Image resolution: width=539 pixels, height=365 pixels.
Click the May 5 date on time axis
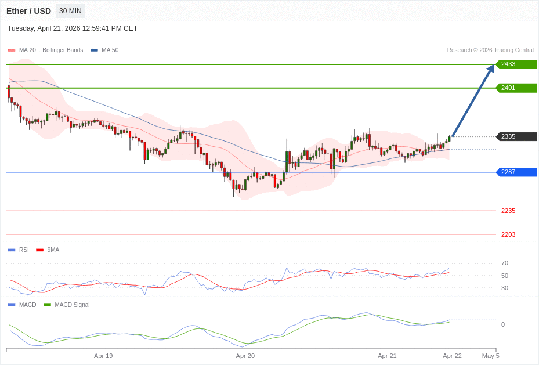pyautogui.click(x=490, y=356)
